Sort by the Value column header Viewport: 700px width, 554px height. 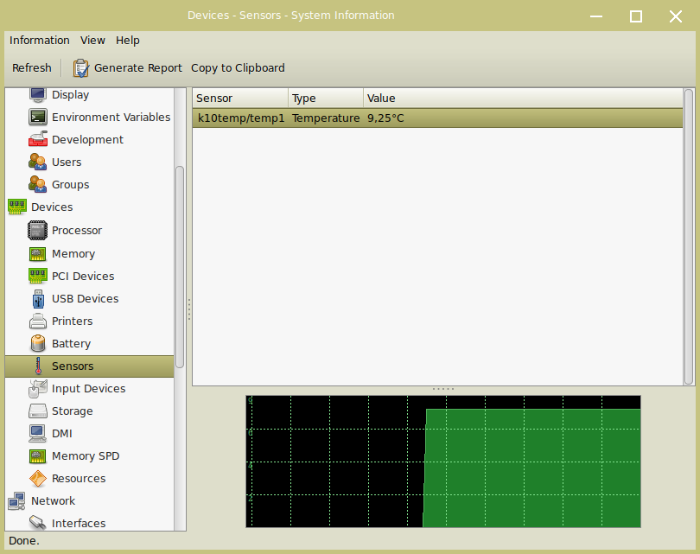pyautogui.click(x=523, y=98)
